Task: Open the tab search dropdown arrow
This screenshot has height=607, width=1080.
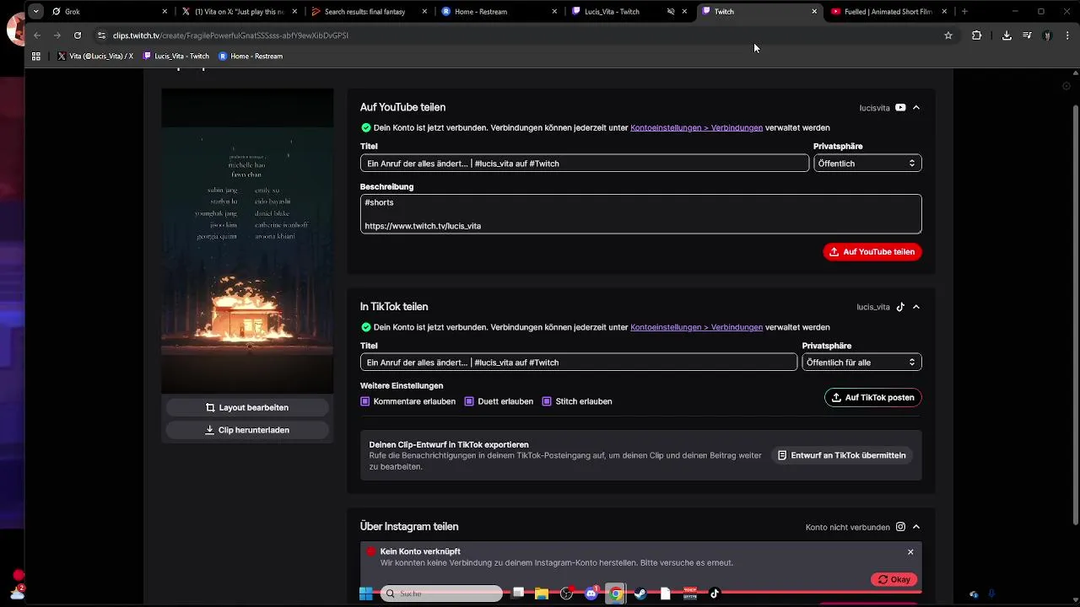Action: (35, 12)
